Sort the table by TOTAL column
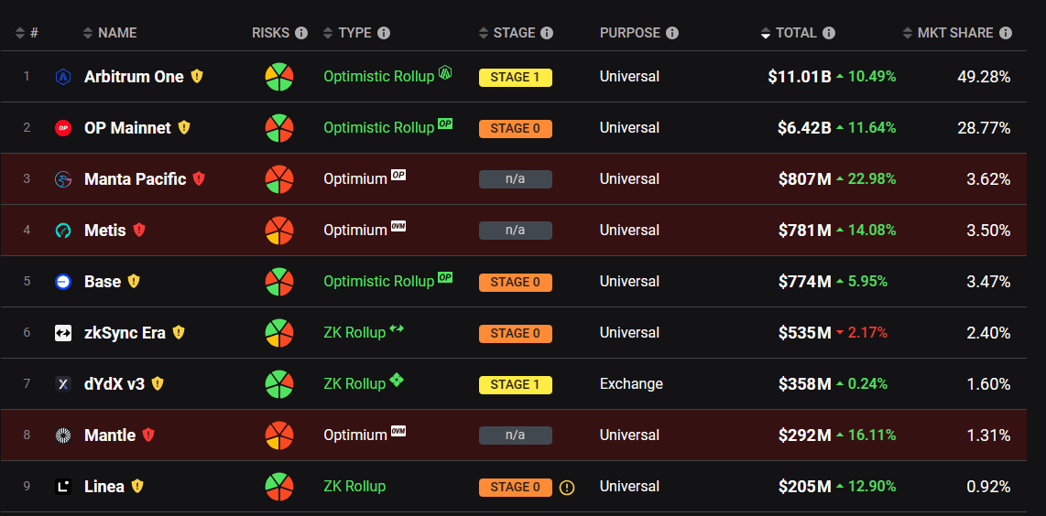 click(795, 33)
